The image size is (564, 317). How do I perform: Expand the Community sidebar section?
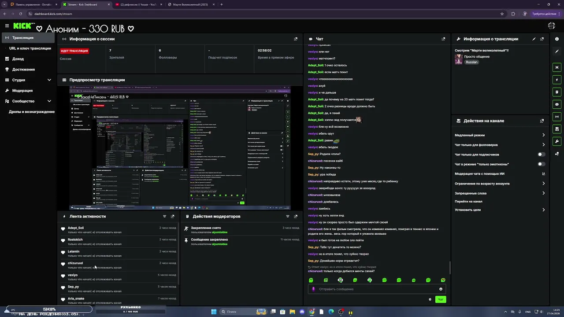(x=49, y=101)
